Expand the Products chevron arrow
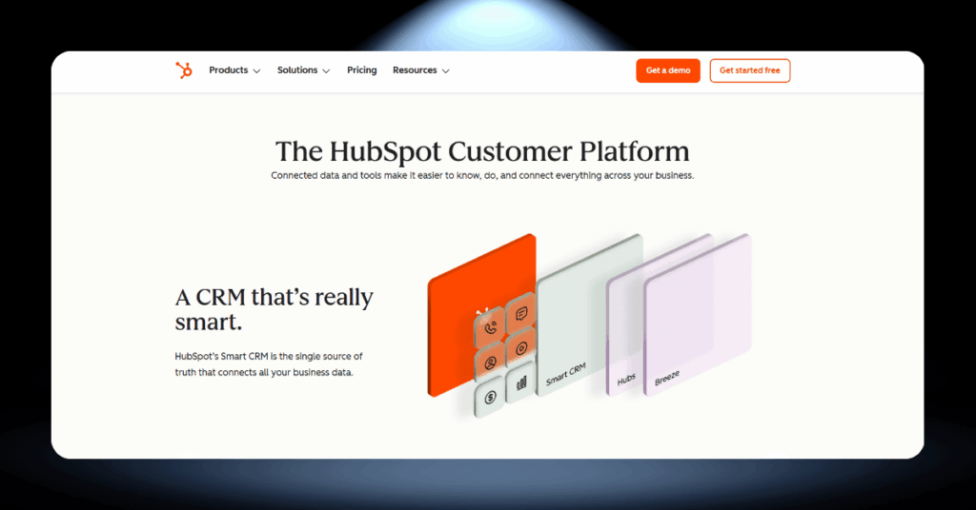The width and height of the screenshot is (976, 510). coord(256,70)
